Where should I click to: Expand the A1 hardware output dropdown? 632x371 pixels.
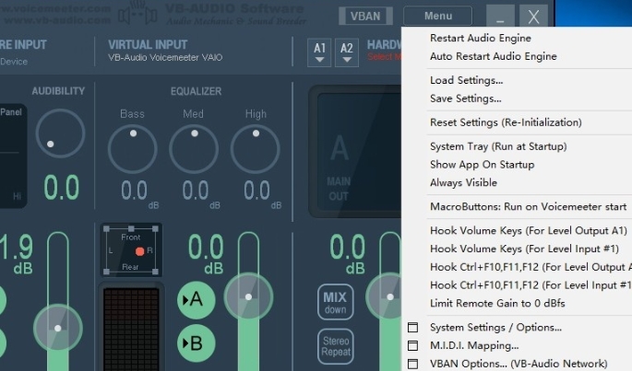(x=319, y=52)
